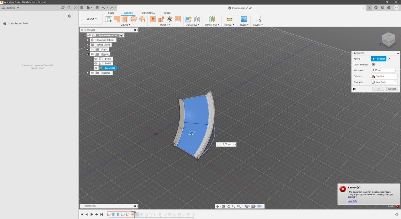
Task: Select the Create Sketch tool
Action: pyautogui.click(x=109, y=19)
